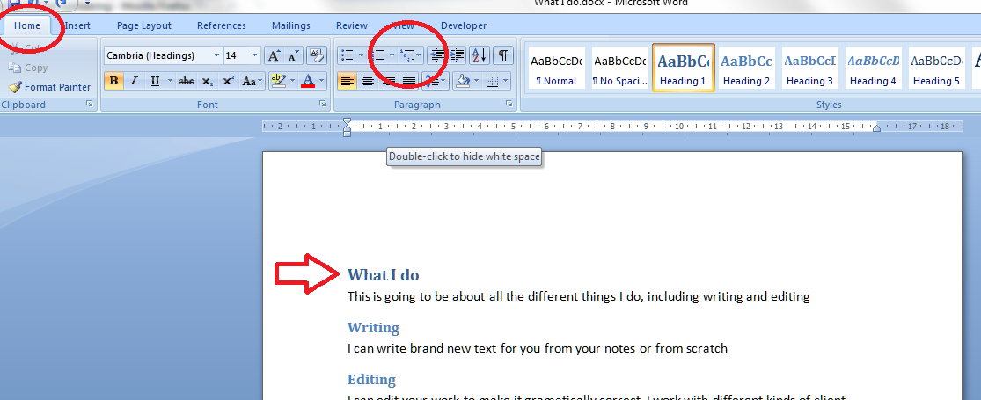Toggle strikethrough on text
The height and width of the screenshot is (400, 981).
(186, 81)
